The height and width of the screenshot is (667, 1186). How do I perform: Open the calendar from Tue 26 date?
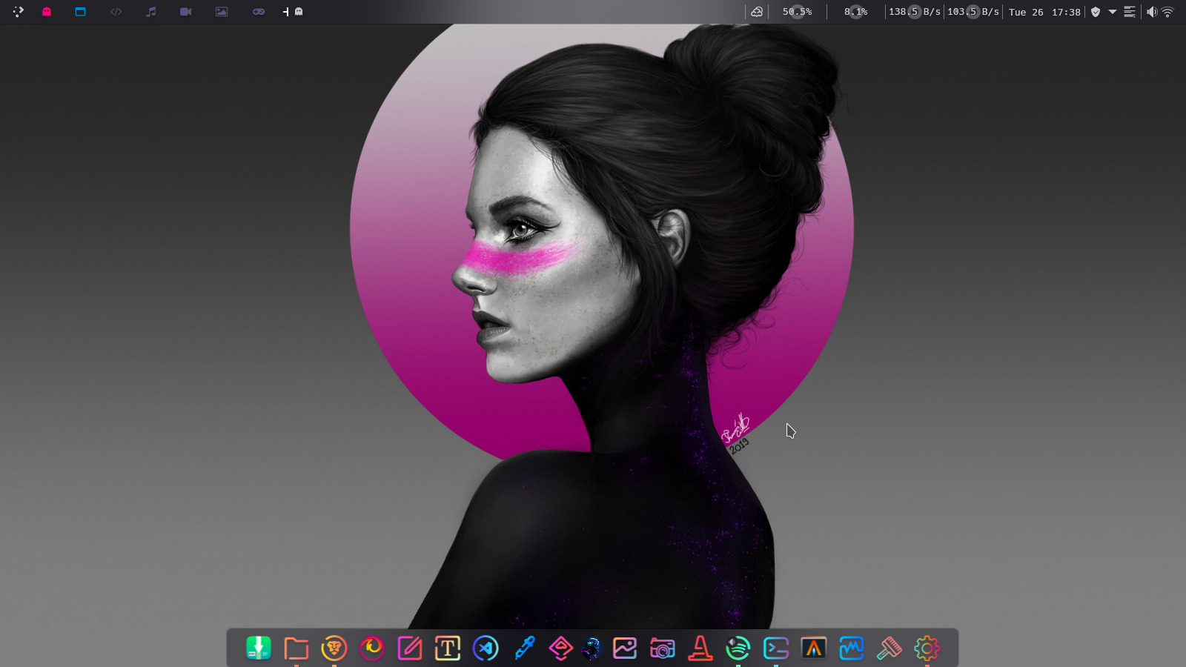1026,12
